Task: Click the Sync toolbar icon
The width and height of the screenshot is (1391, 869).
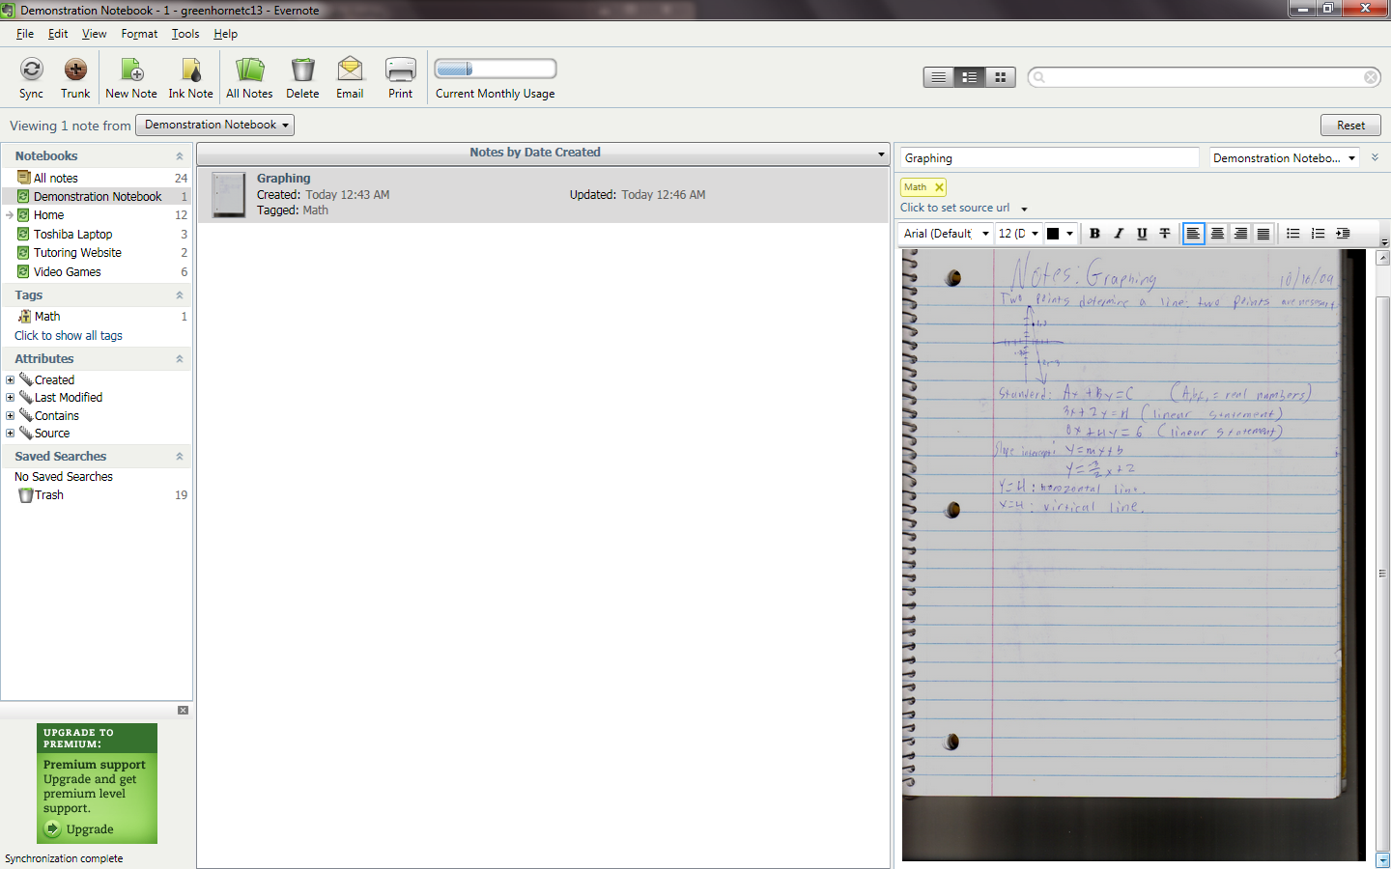Action: (31, 77)
